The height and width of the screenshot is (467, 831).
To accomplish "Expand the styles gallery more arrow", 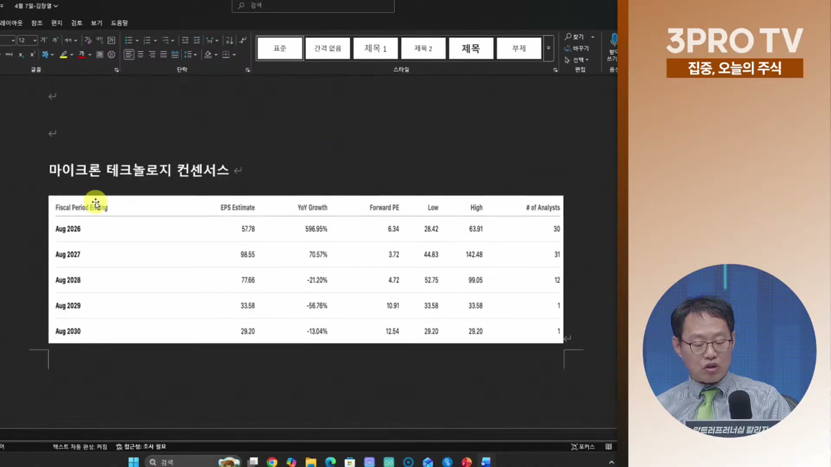I will (548, 48).
